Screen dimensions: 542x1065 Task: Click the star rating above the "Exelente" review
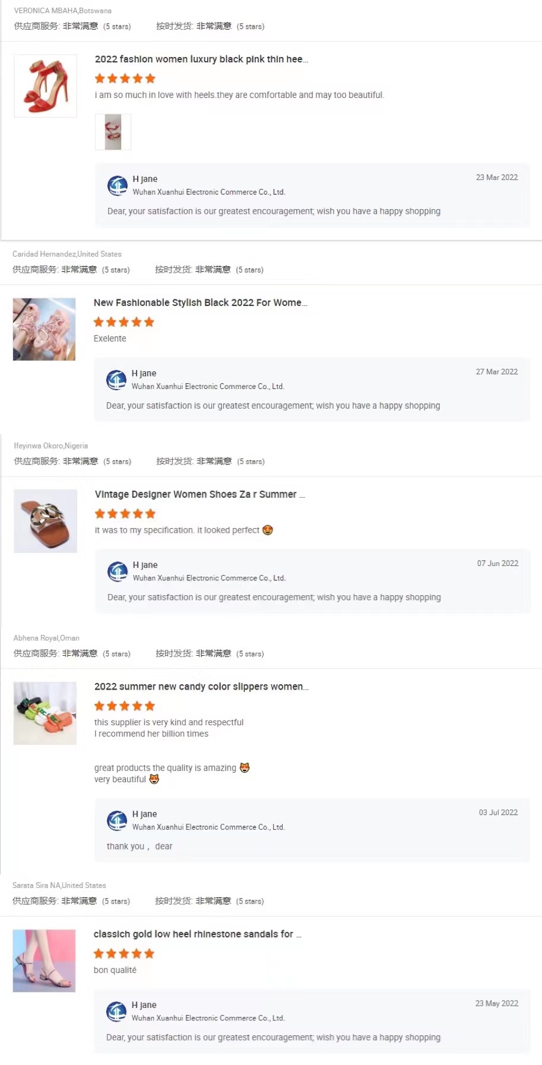click(124, 322)
